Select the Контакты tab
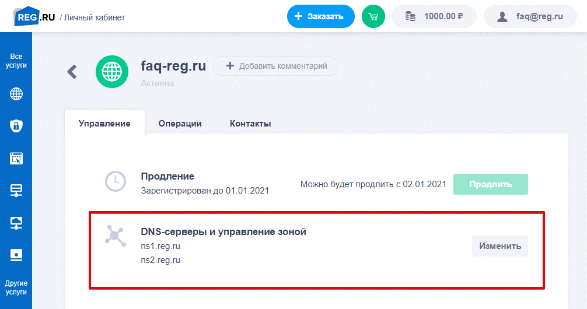Image resolution: width=587 pixels, height=309 pixels. [x=250, y=124]
